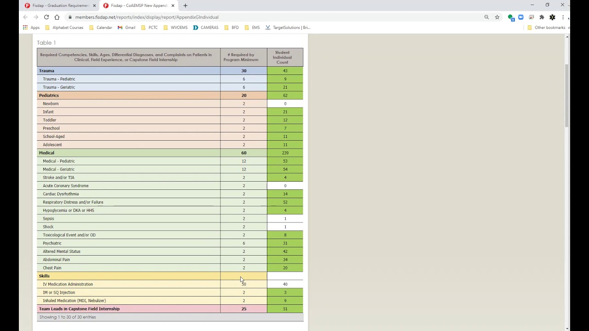Click the Chest Pain row label
The height and width of the screenshot is (331, 589).
[x=52, y=268]
